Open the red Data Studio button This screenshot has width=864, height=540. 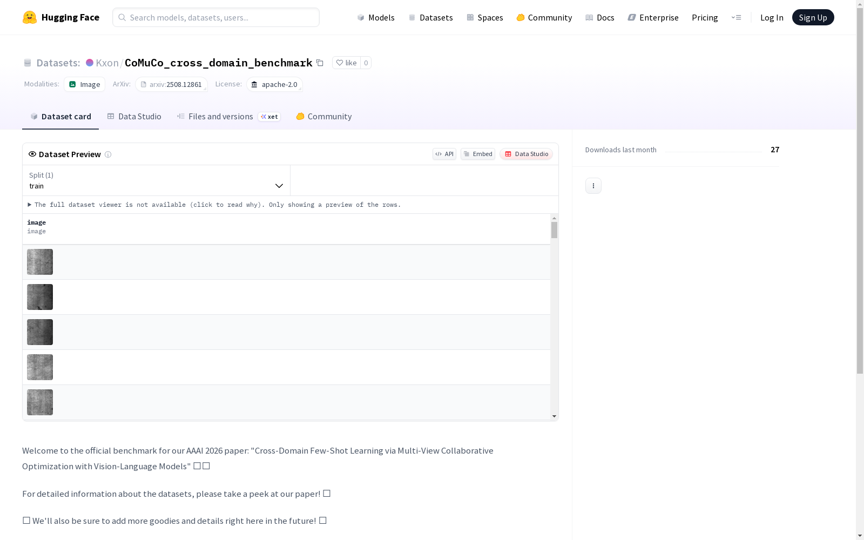[526, 154]
